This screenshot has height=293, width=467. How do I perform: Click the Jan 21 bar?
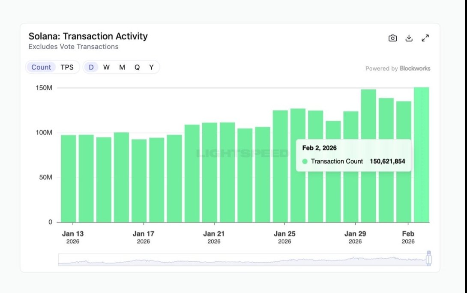(210, 172)
